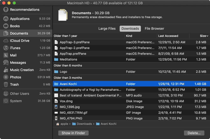Sort by the Kind column header
Screen dimensions: 210x139
(x=129, y=36)
